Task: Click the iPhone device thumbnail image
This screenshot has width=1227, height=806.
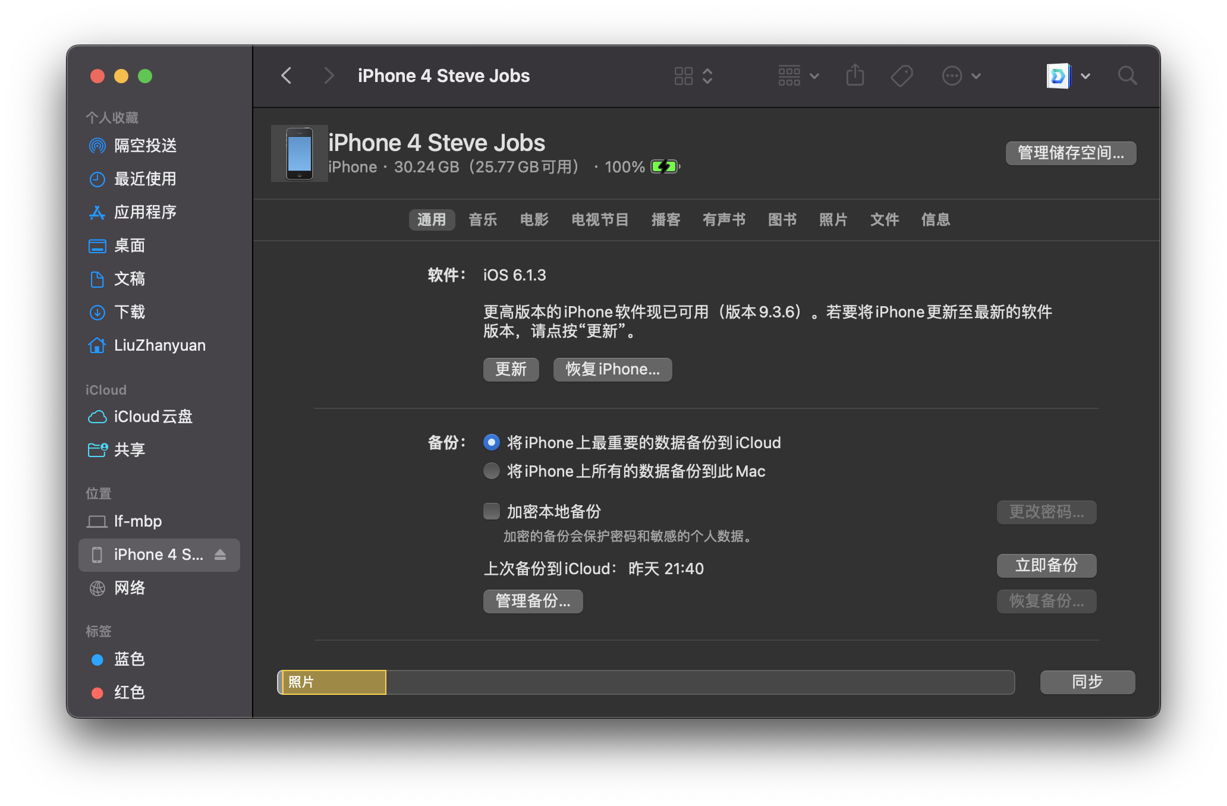Action: (299, 153)
